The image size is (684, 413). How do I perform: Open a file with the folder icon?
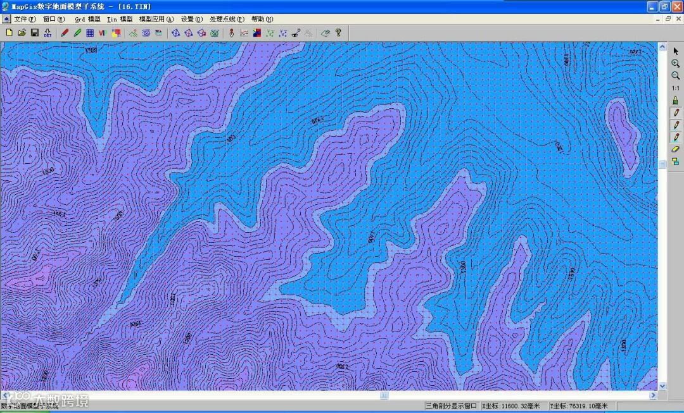[22, 33]
